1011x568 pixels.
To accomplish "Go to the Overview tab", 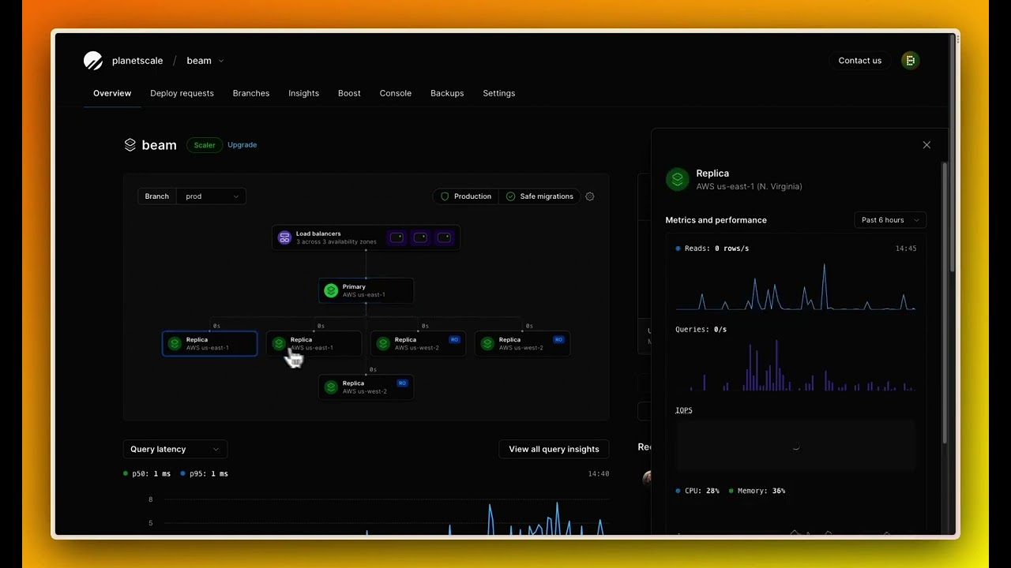I will pos(112,93).
